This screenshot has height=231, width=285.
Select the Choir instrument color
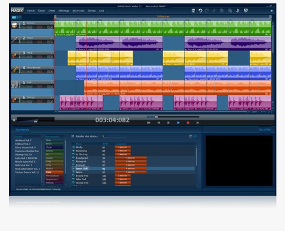coord(54,147)
